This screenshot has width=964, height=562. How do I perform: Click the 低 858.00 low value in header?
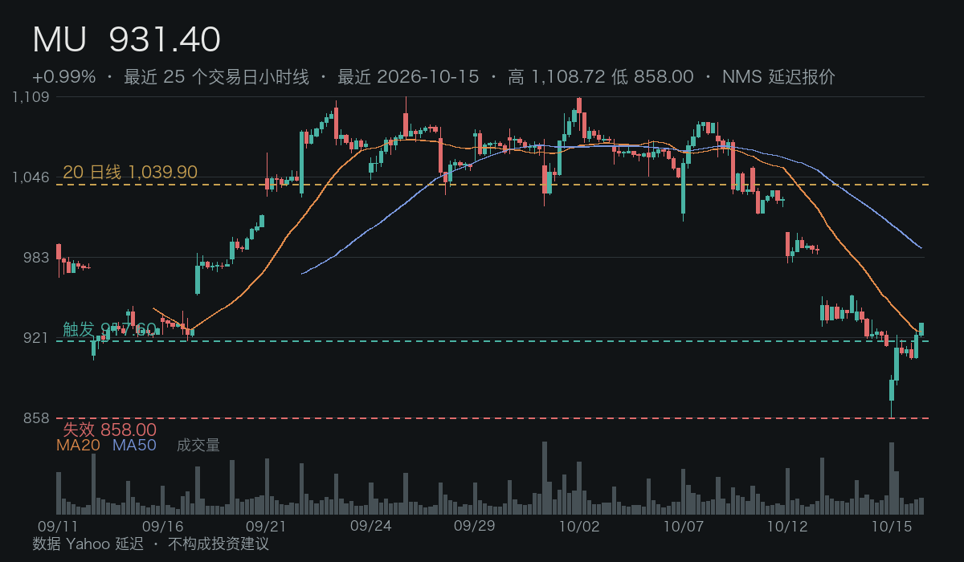click(652, 77)
